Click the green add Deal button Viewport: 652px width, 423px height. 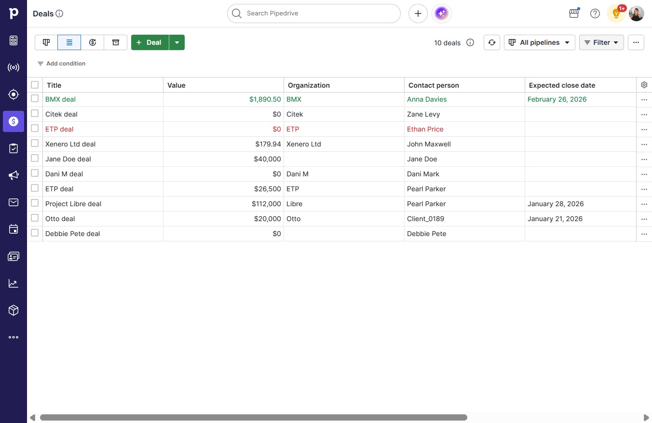coord(150,42)
